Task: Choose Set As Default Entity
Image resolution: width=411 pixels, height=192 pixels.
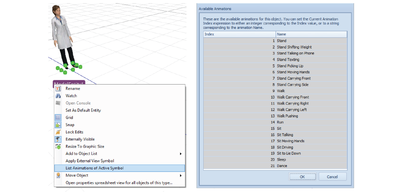Action: coord(83,110)
